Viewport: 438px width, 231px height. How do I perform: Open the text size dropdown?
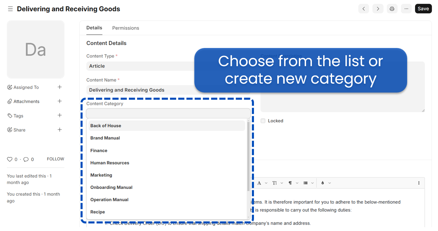click(x=278, y=183)
